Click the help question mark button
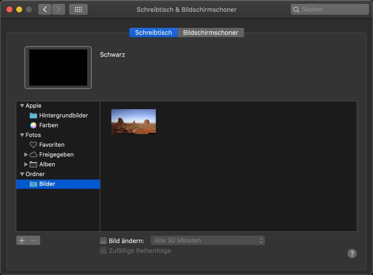373x275 pixels. pyautogui.click(x=351, y=253)
